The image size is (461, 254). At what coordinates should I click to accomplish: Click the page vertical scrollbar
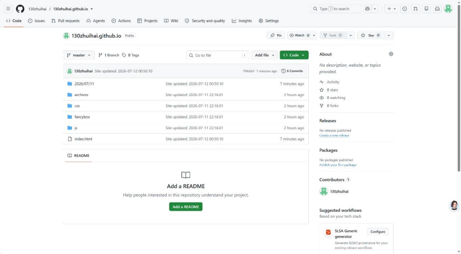pyautogui.click(x=459, y=88)
